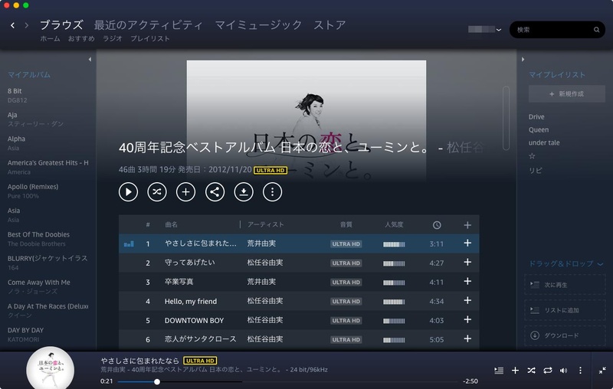Collapse the left マイアルバム sidebar arrow
613x389 pixels.
click(x=90, y=60)
